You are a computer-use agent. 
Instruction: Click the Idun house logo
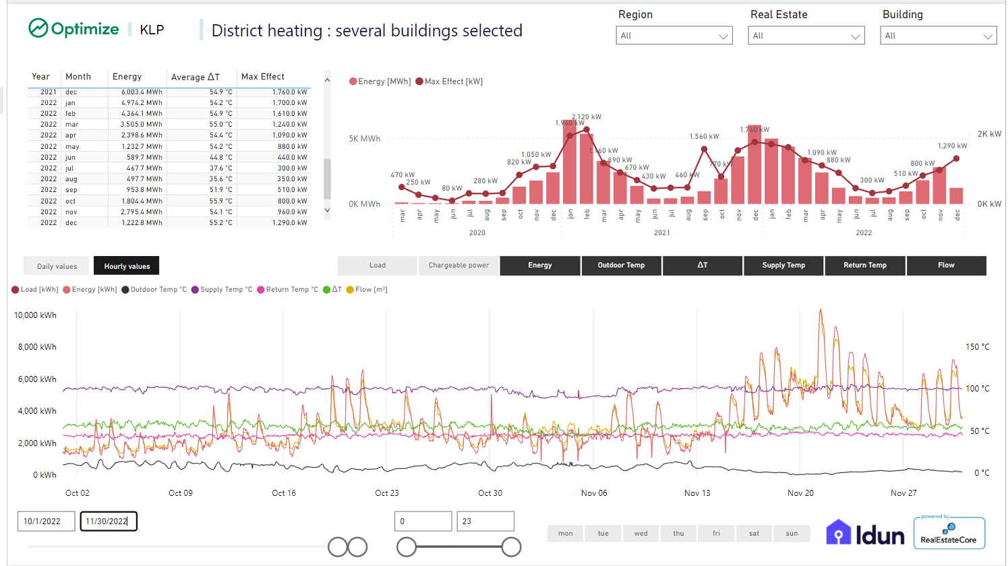point(838,532)
